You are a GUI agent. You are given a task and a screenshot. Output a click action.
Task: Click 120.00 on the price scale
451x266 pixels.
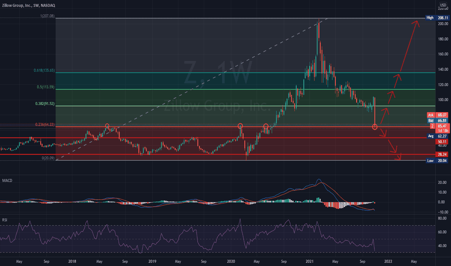point(443,85)
